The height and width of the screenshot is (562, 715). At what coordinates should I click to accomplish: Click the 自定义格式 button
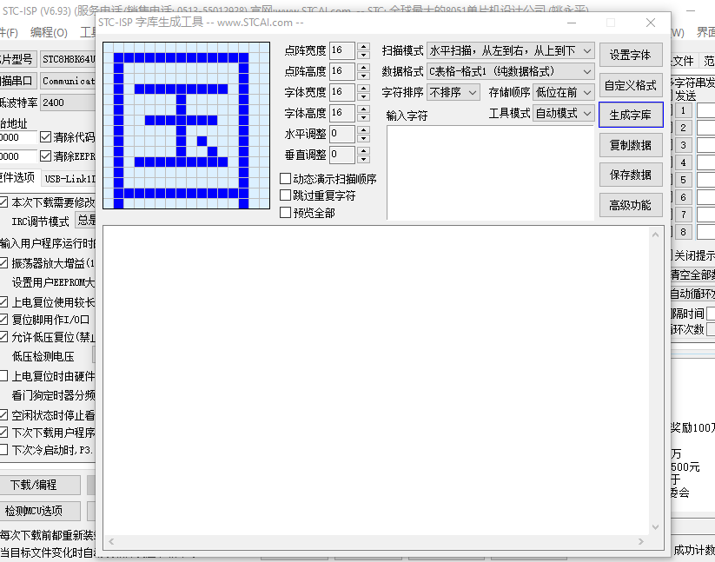click(x=631, y=85)
